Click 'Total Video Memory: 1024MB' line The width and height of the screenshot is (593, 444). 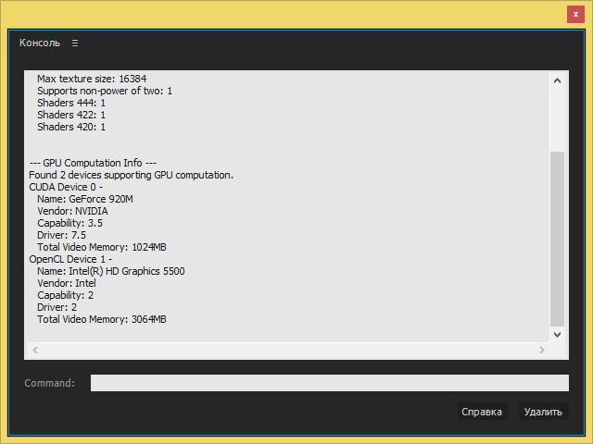(102, 247)
